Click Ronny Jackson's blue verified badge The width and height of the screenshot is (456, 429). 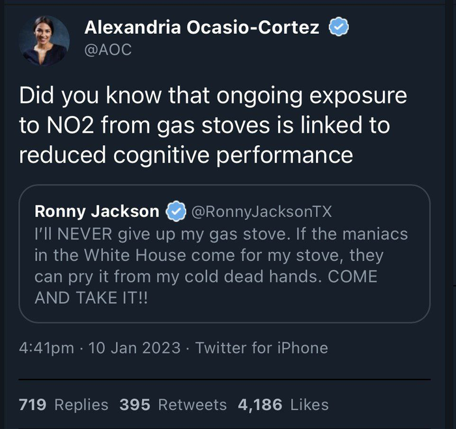pyautogui.click(x=175, y=211)
